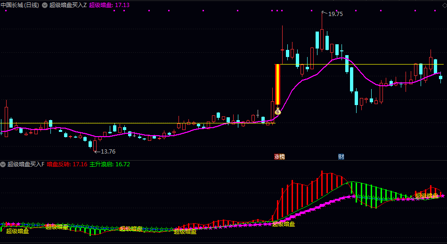Viewport: 447px width, 244px height.
Task: Click the money bag icon under the yellow candle
Action: [277, 112]
